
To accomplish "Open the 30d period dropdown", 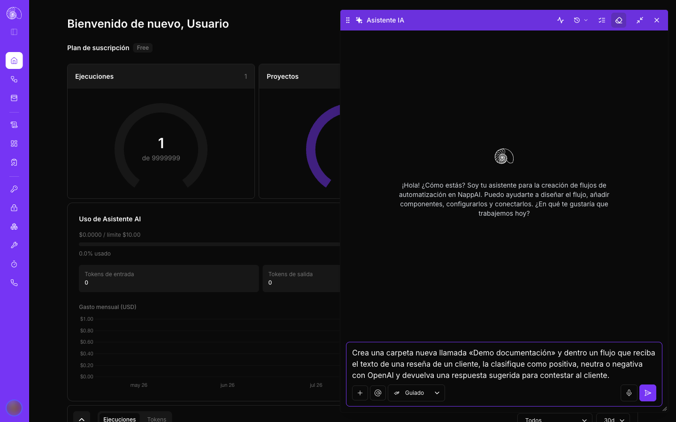I will click(613, 419).
